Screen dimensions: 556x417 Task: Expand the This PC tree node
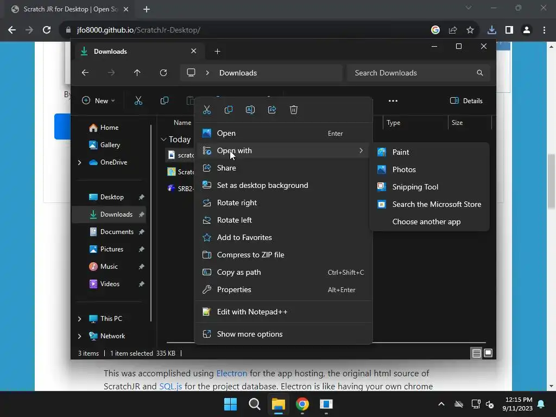79,319
